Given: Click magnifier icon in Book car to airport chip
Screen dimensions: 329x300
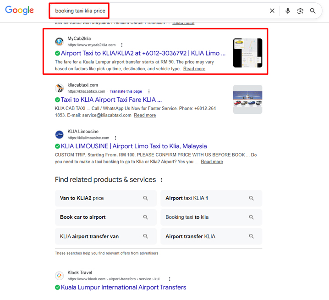Looking at the screenshot, I should tap(145, 217).
